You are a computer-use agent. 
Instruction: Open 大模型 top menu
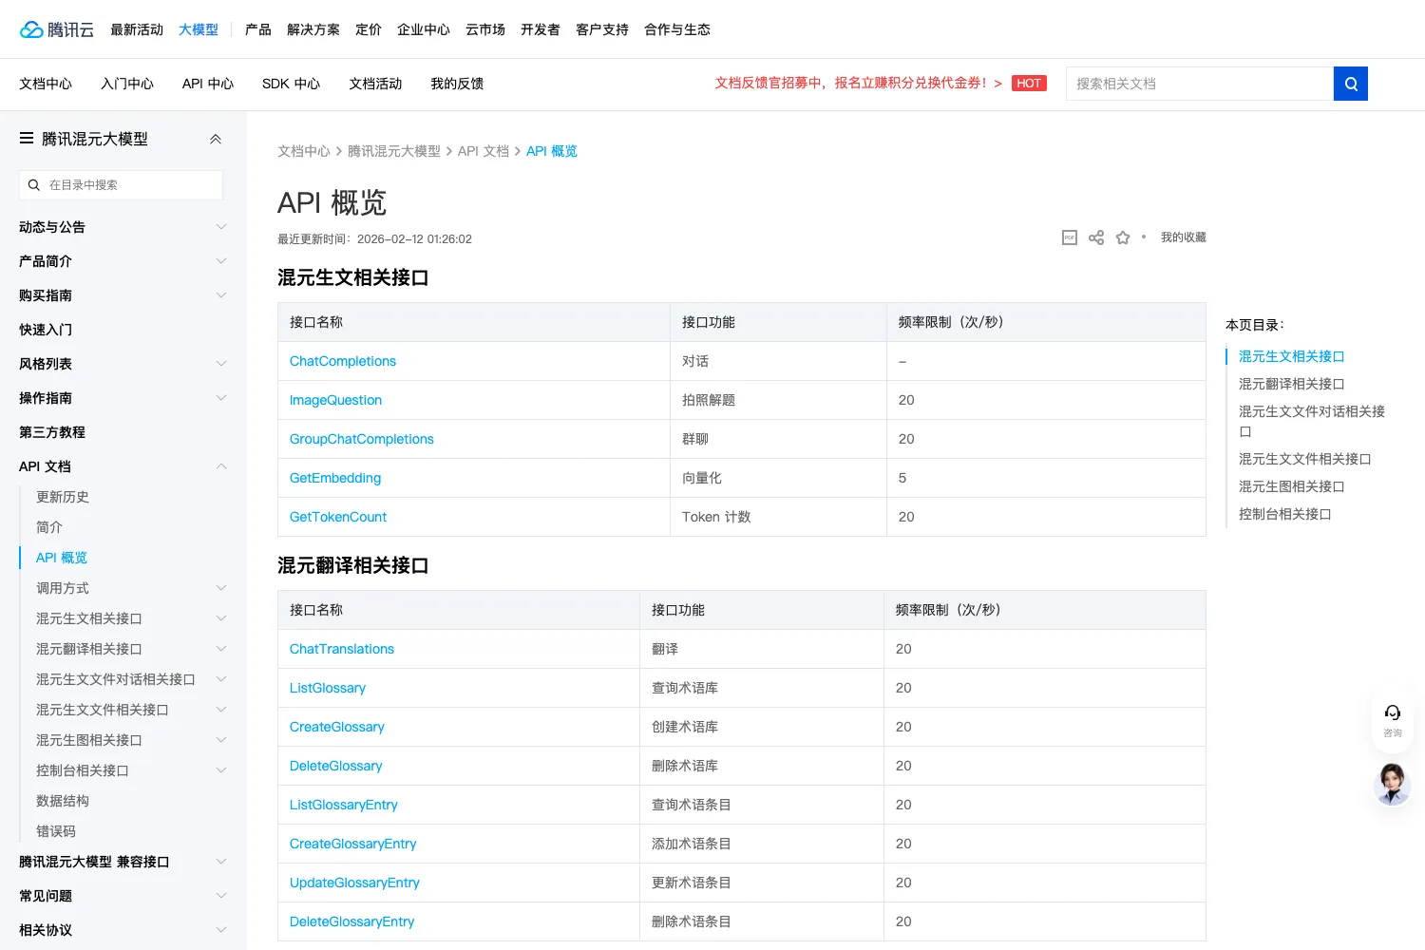pyautogui.click(x=199, y=29)
